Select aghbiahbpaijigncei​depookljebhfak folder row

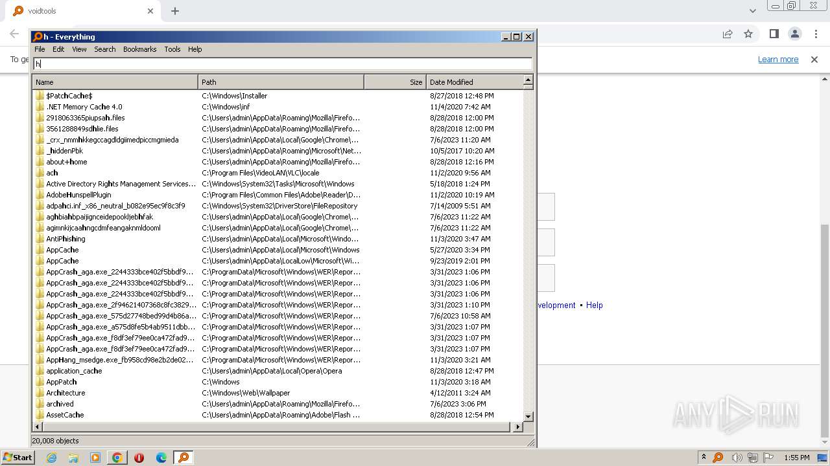tap(278, 217)
